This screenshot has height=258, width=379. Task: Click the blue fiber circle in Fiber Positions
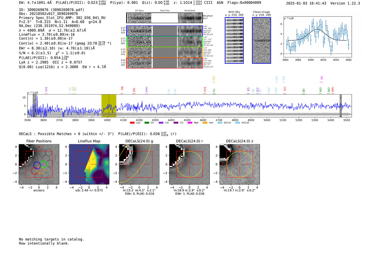[37, 165]
